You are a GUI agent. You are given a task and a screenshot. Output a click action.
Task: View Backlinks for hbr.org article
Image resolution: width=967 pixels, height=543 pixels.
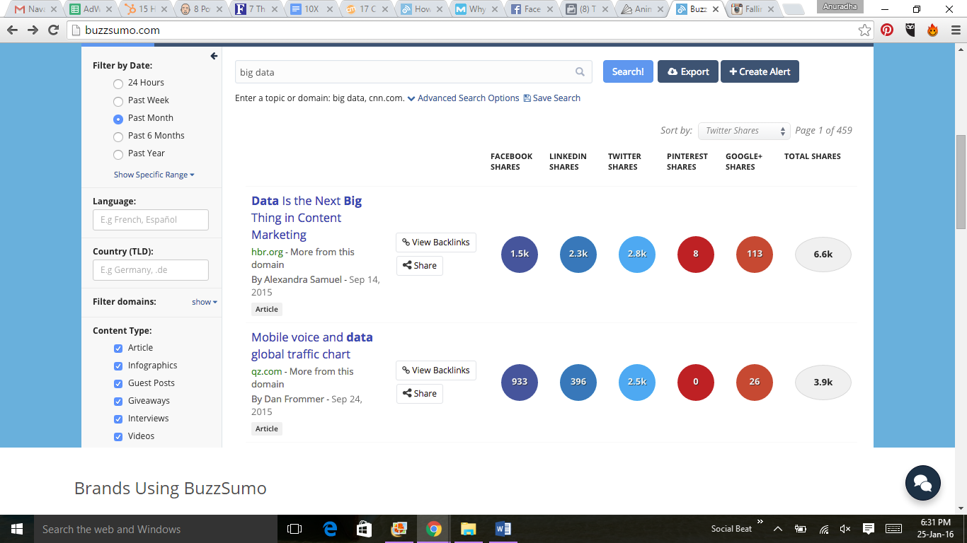click(436, 242)
